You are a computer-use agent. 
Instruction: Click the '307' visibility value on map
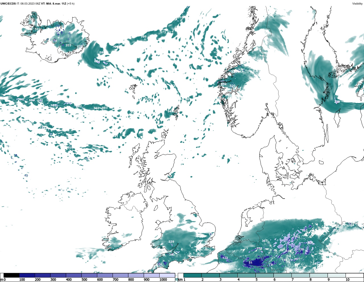(x=264, y=241)
